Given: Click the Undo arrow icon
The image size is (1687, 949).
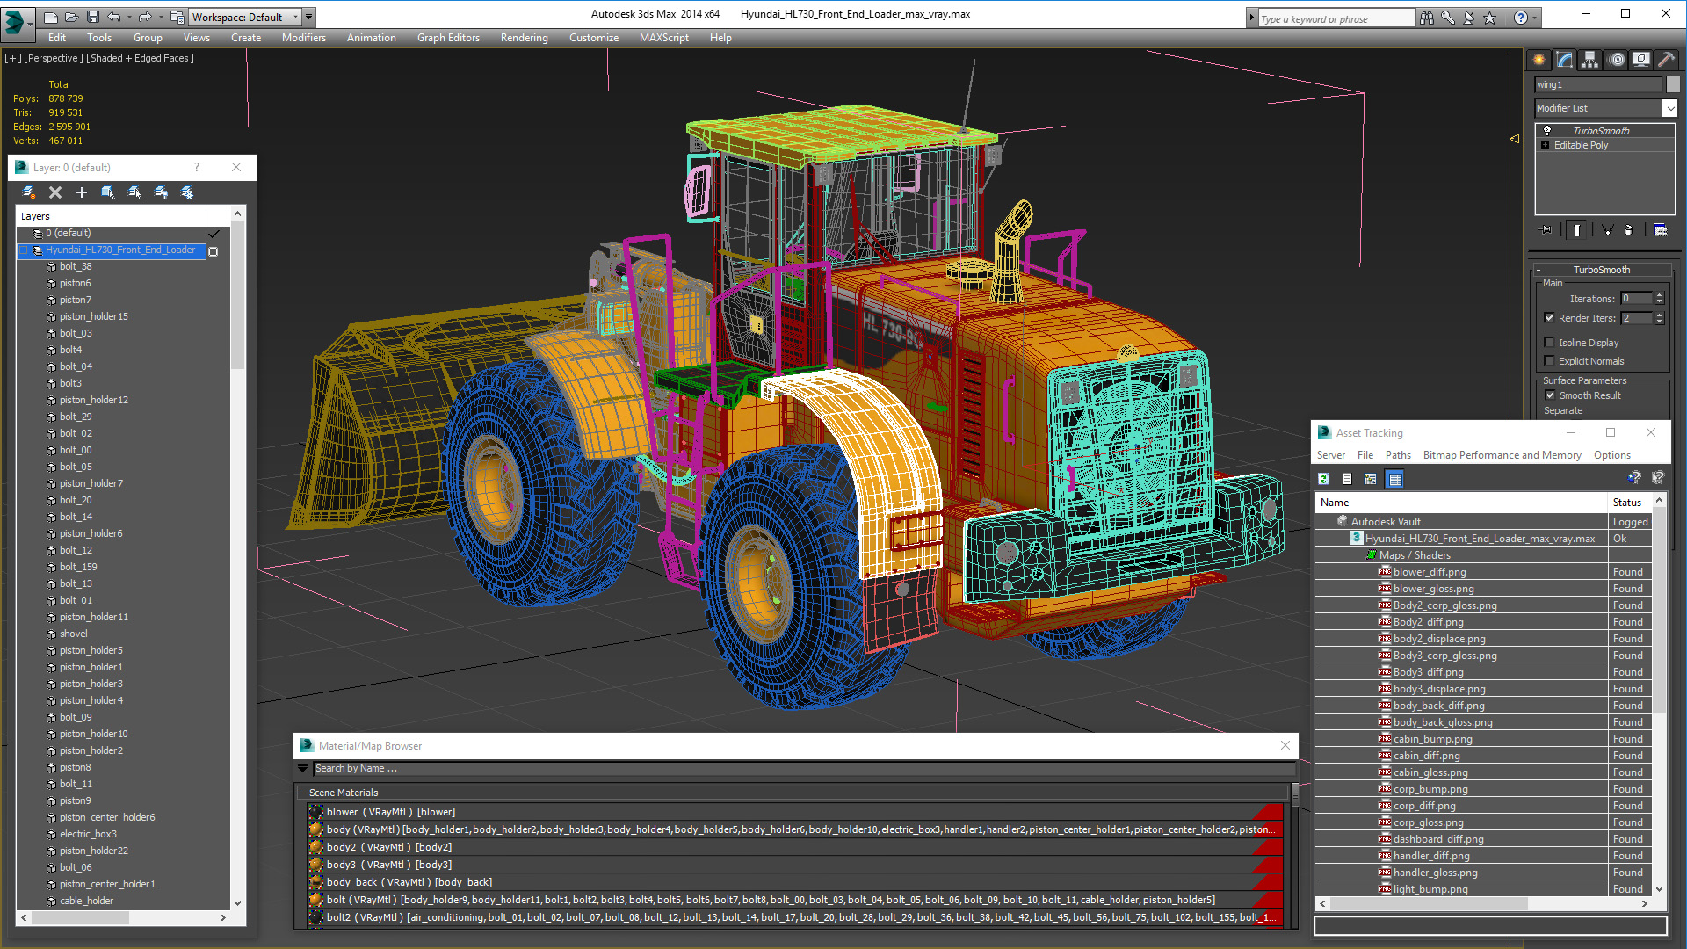Looking at the screenshot, I should (113, 17).
